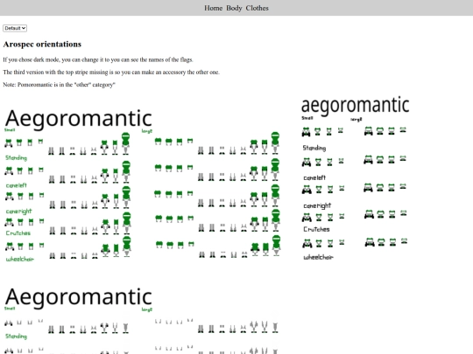
Task: Open the Clothes navigation link
Action: pyautogui.click(x=257, y=8)
